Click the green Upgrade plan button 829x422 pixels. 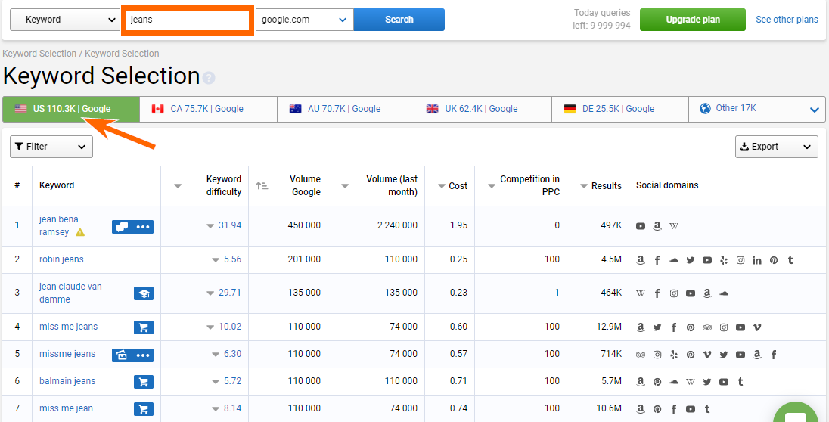693,20
